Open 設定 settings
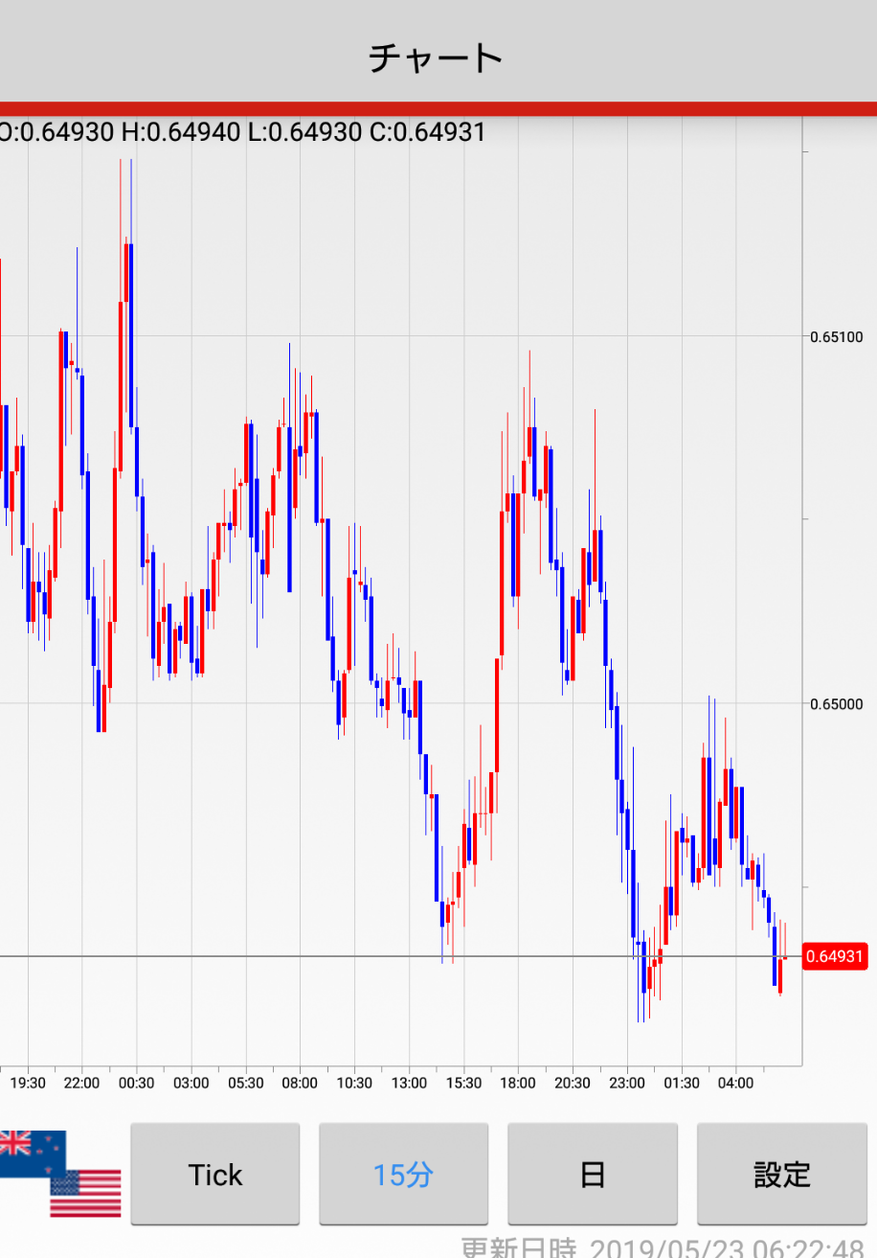 781,1175
